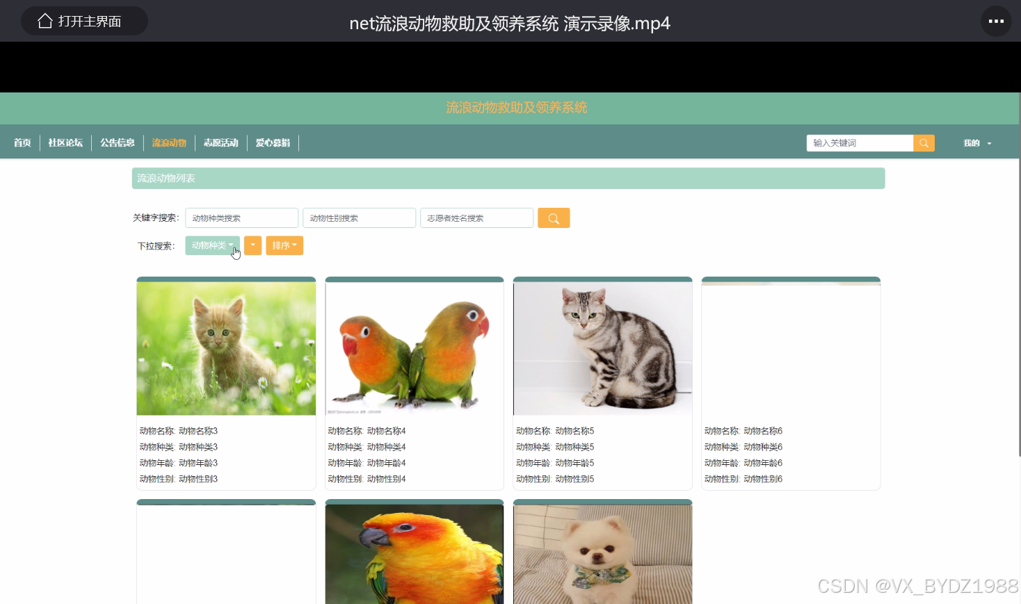
Task: Click the text 动物名称4
Action: click(387, 431)
